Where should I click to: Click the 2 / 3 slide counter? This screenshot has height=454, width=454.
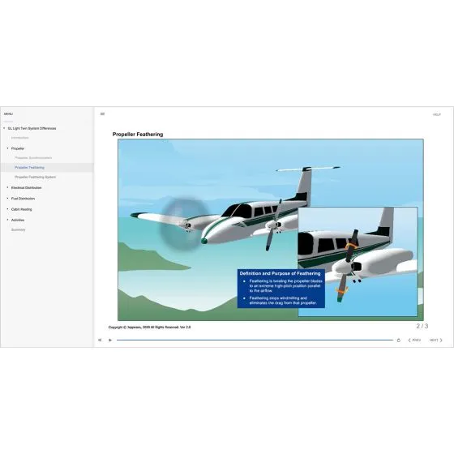[x=422, y=326]
